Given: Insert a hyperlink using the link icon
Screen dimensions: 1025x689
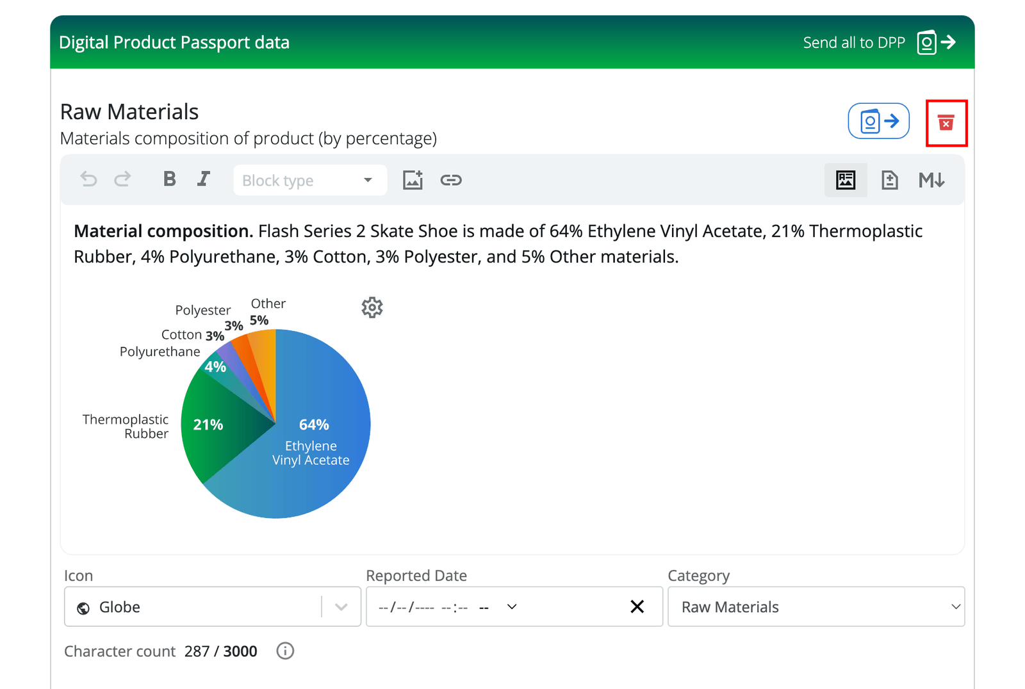Looking at the screenshot, I should point(452,180).
